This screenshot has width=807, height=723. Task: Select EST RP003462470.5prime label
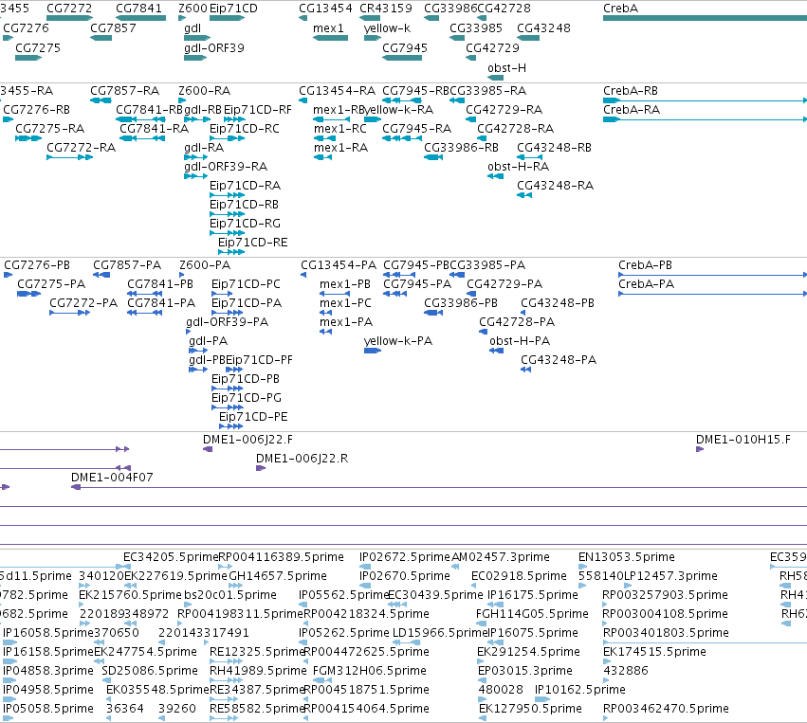(666, 709)
